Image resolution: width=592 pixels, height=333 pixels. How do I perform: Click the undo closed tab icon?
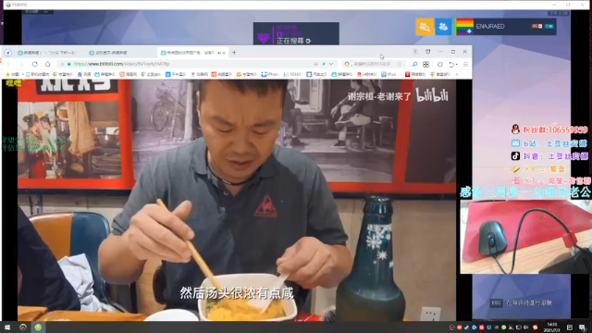click(x=452, y=65)
